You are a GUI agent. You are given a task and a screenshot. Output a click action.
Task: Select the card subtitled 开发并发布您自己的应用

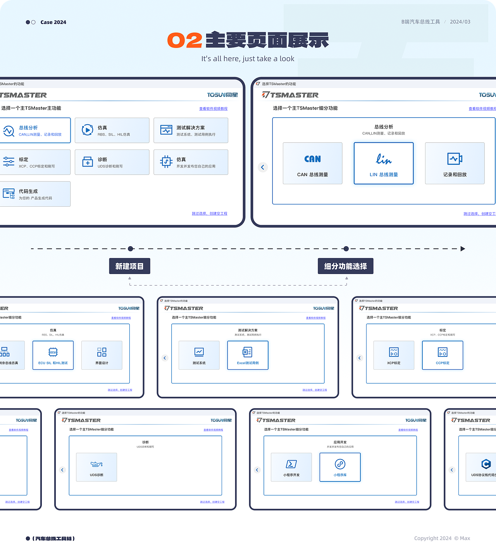tap(191, 162)
